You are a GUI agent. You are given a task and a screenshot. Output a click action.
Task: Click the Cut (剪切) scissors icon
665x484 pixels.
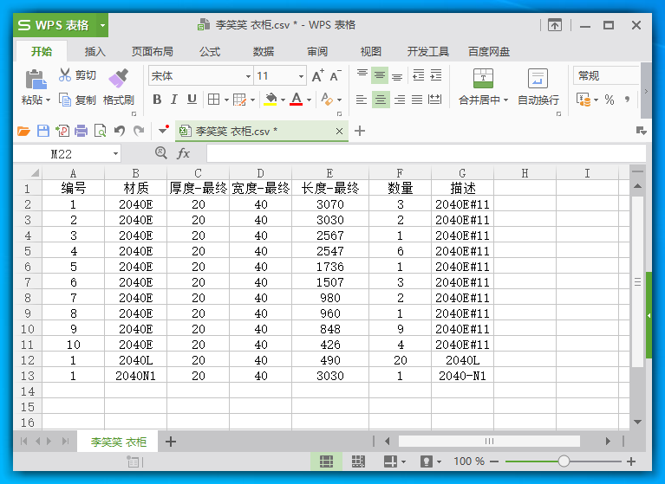[65, 75]
